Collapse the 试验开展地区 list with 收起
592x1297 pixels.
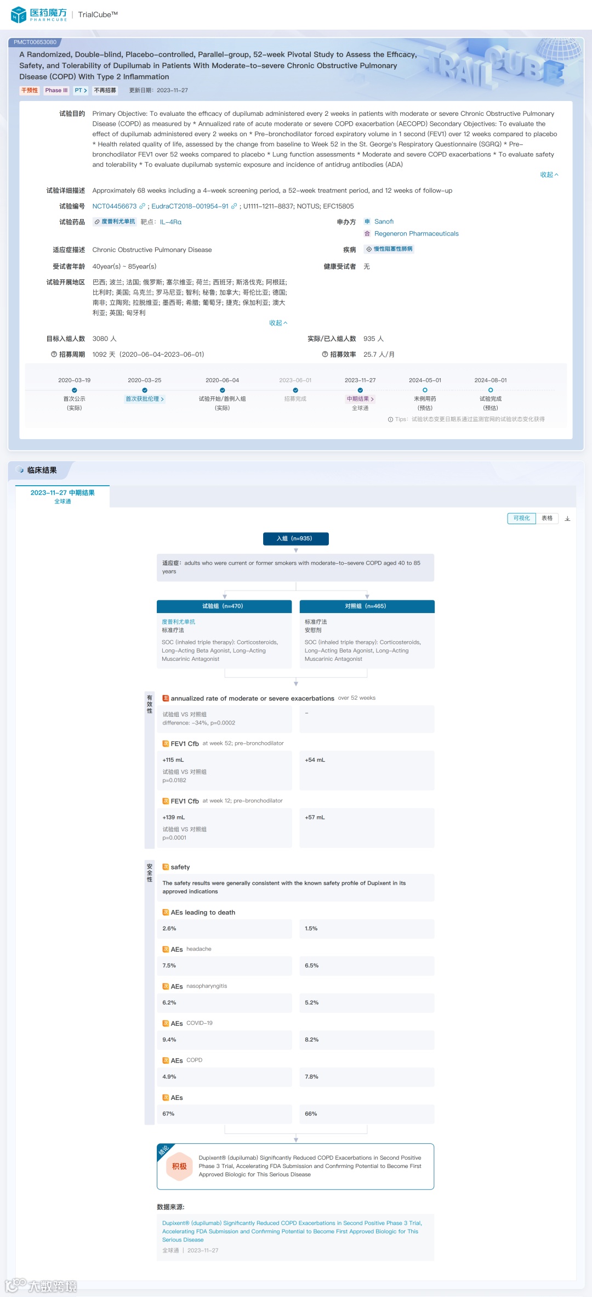[x=278, y=323]
